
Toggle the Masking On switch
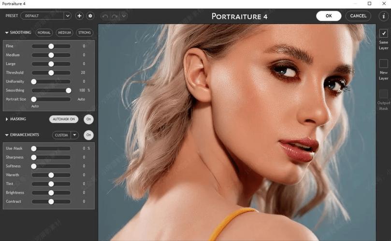(x=88, y=119)
